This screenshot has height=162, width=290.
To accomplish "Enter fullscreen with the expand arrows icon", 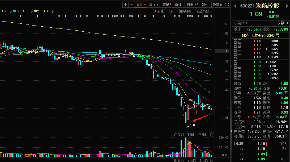I will point(227,5).
